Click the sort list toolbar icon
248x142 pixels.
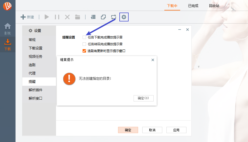(x=93, y=17)
